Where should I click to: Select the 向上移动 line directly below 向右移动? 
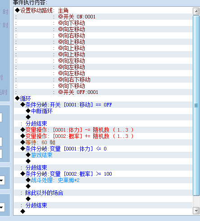tap(103, 42)
